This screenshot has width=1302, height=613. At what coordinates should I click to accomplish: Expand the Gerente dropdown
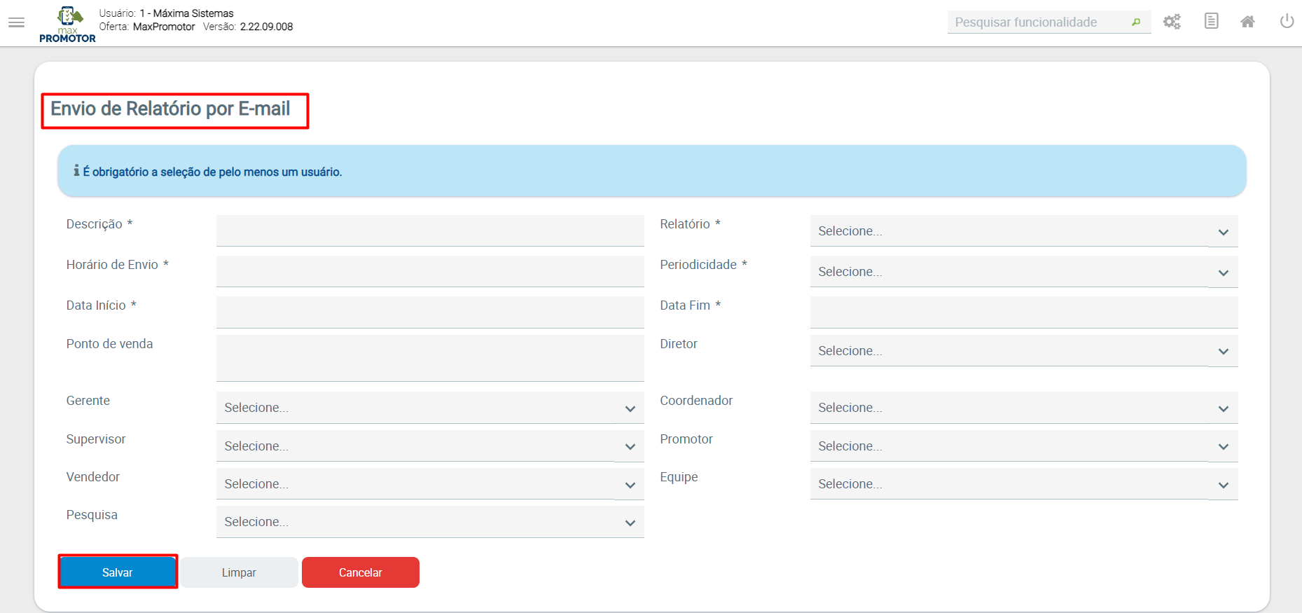[430, 408]
